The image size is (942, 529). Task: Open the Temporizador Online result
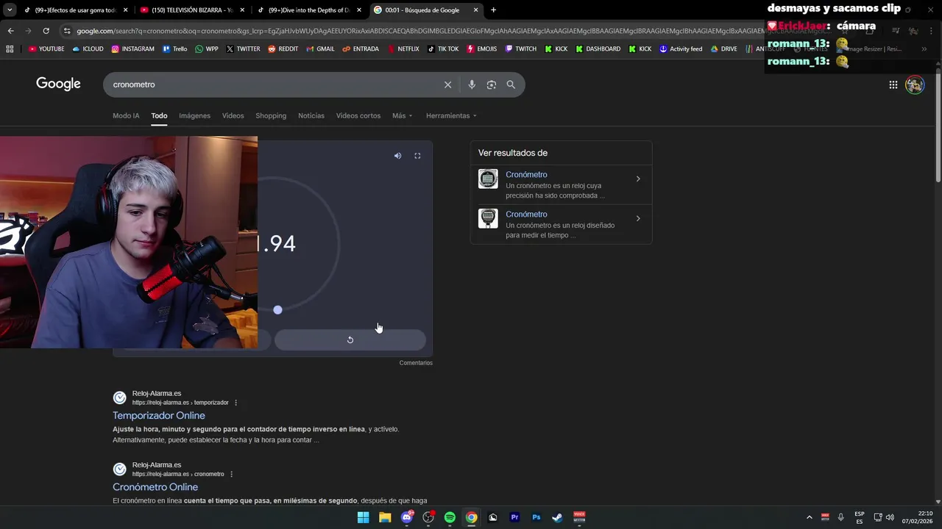[x=159, y=416]
